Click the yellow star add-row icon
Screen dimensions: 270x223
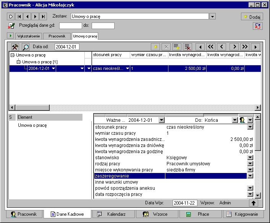[x=155, y=47]
